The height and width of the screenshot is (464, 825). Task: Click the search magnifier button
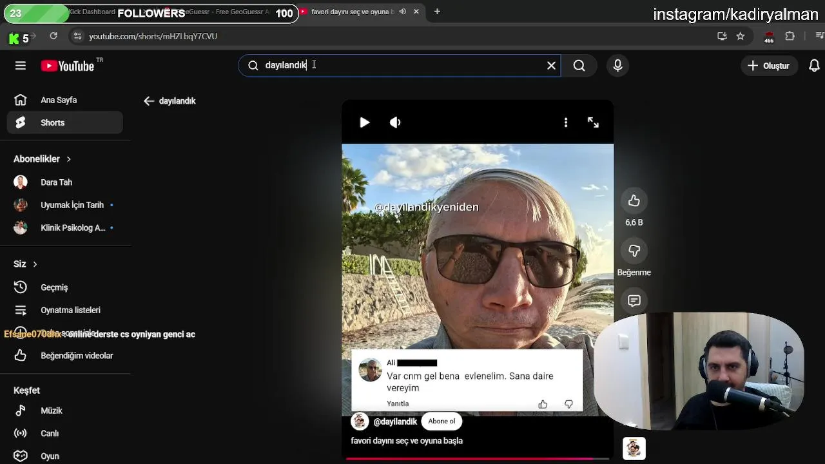(579, 65)
